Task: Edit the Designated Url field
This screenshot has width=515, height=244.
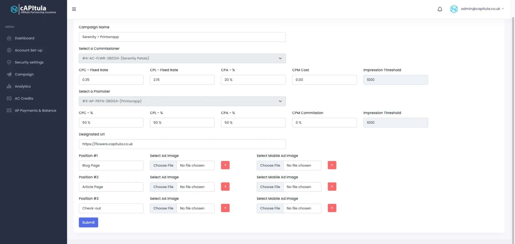Action: pos(182,144)
